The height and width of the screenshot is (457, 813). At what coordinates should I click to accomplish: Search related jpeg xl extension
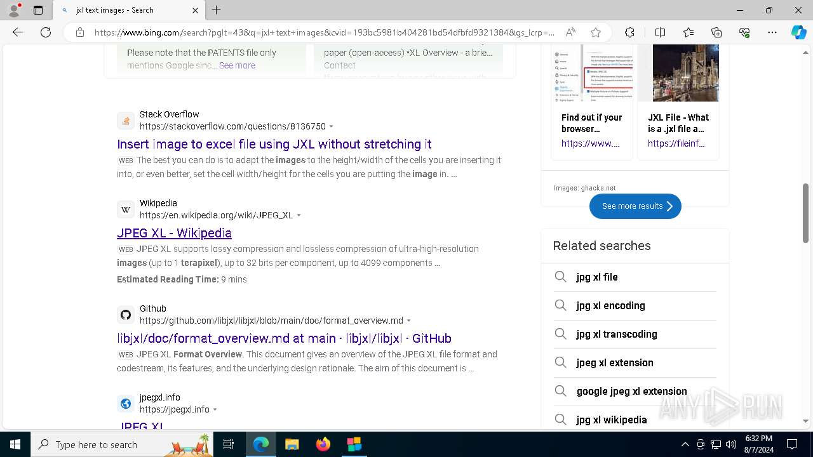635,363
